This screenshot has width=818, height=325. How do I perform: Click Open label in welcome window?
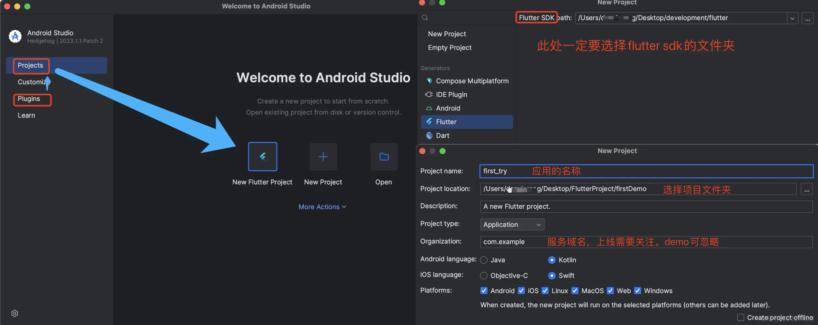pyautogui.click(x=384, y=182)
